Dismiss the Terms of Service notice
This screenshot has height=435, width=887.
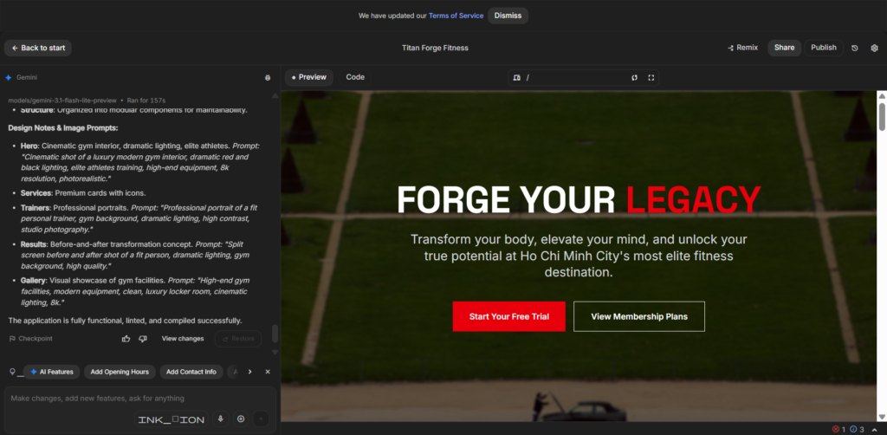[x=508, y=16]
